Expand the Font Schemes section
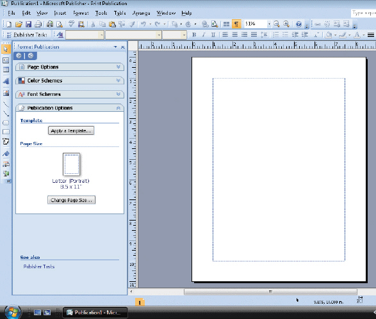Screen dimensions: 376x319 (70, 94)
